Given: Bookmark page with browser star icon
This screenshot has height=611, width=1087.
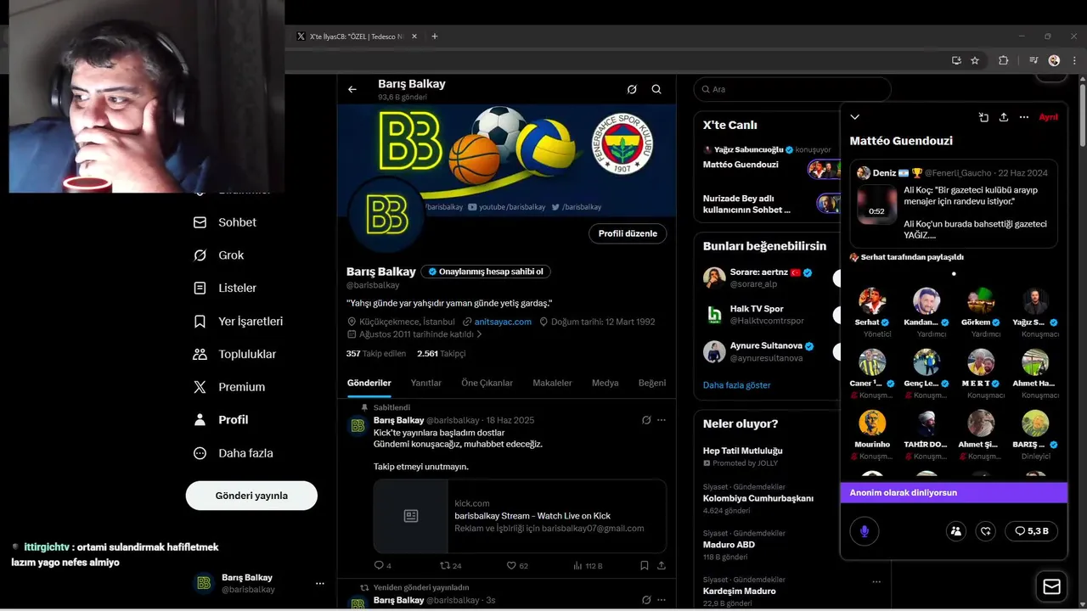Looking at the screenshot, I should [975, 60].
